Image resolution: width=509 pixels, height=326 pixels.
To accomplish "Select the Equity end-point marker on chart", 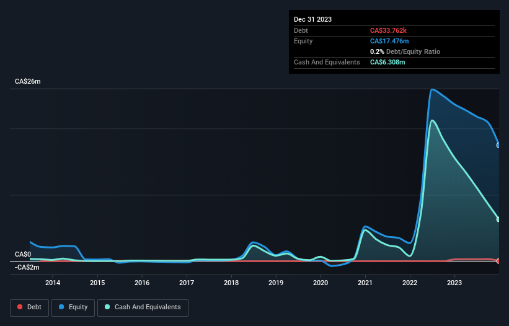I will point(498,145).
